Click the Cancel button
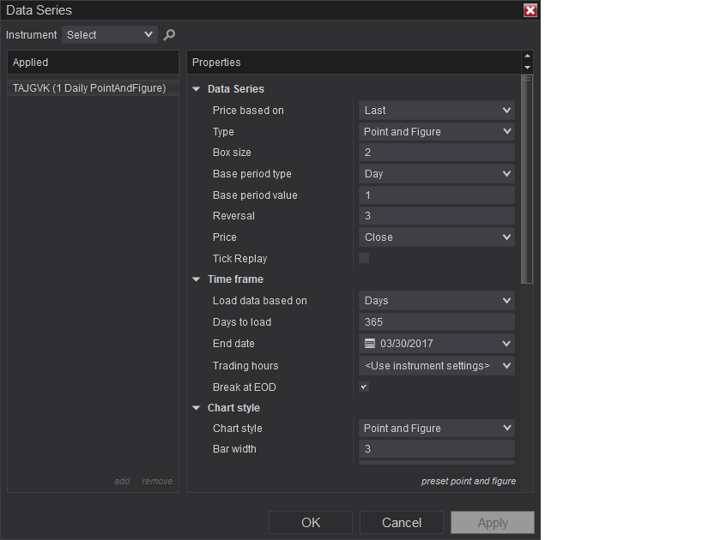This screenshot has height=540, width=703. 402,523
